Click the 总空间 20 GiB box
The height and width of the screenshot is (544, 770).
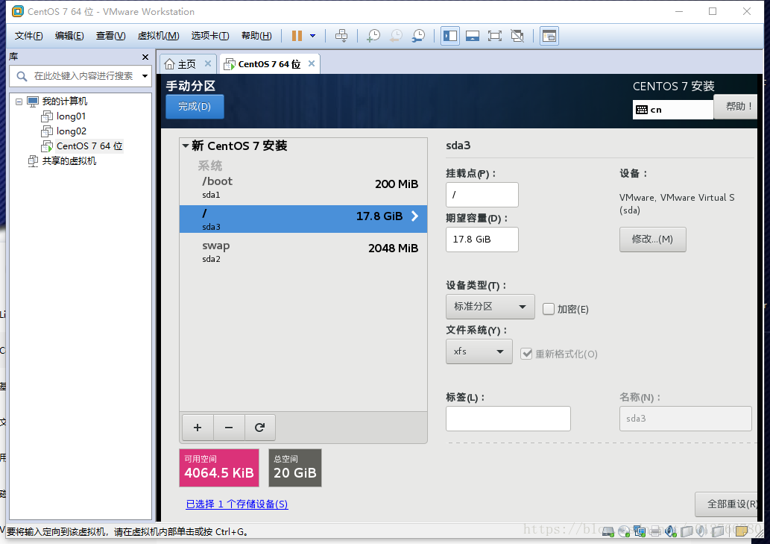coord(295,468)
